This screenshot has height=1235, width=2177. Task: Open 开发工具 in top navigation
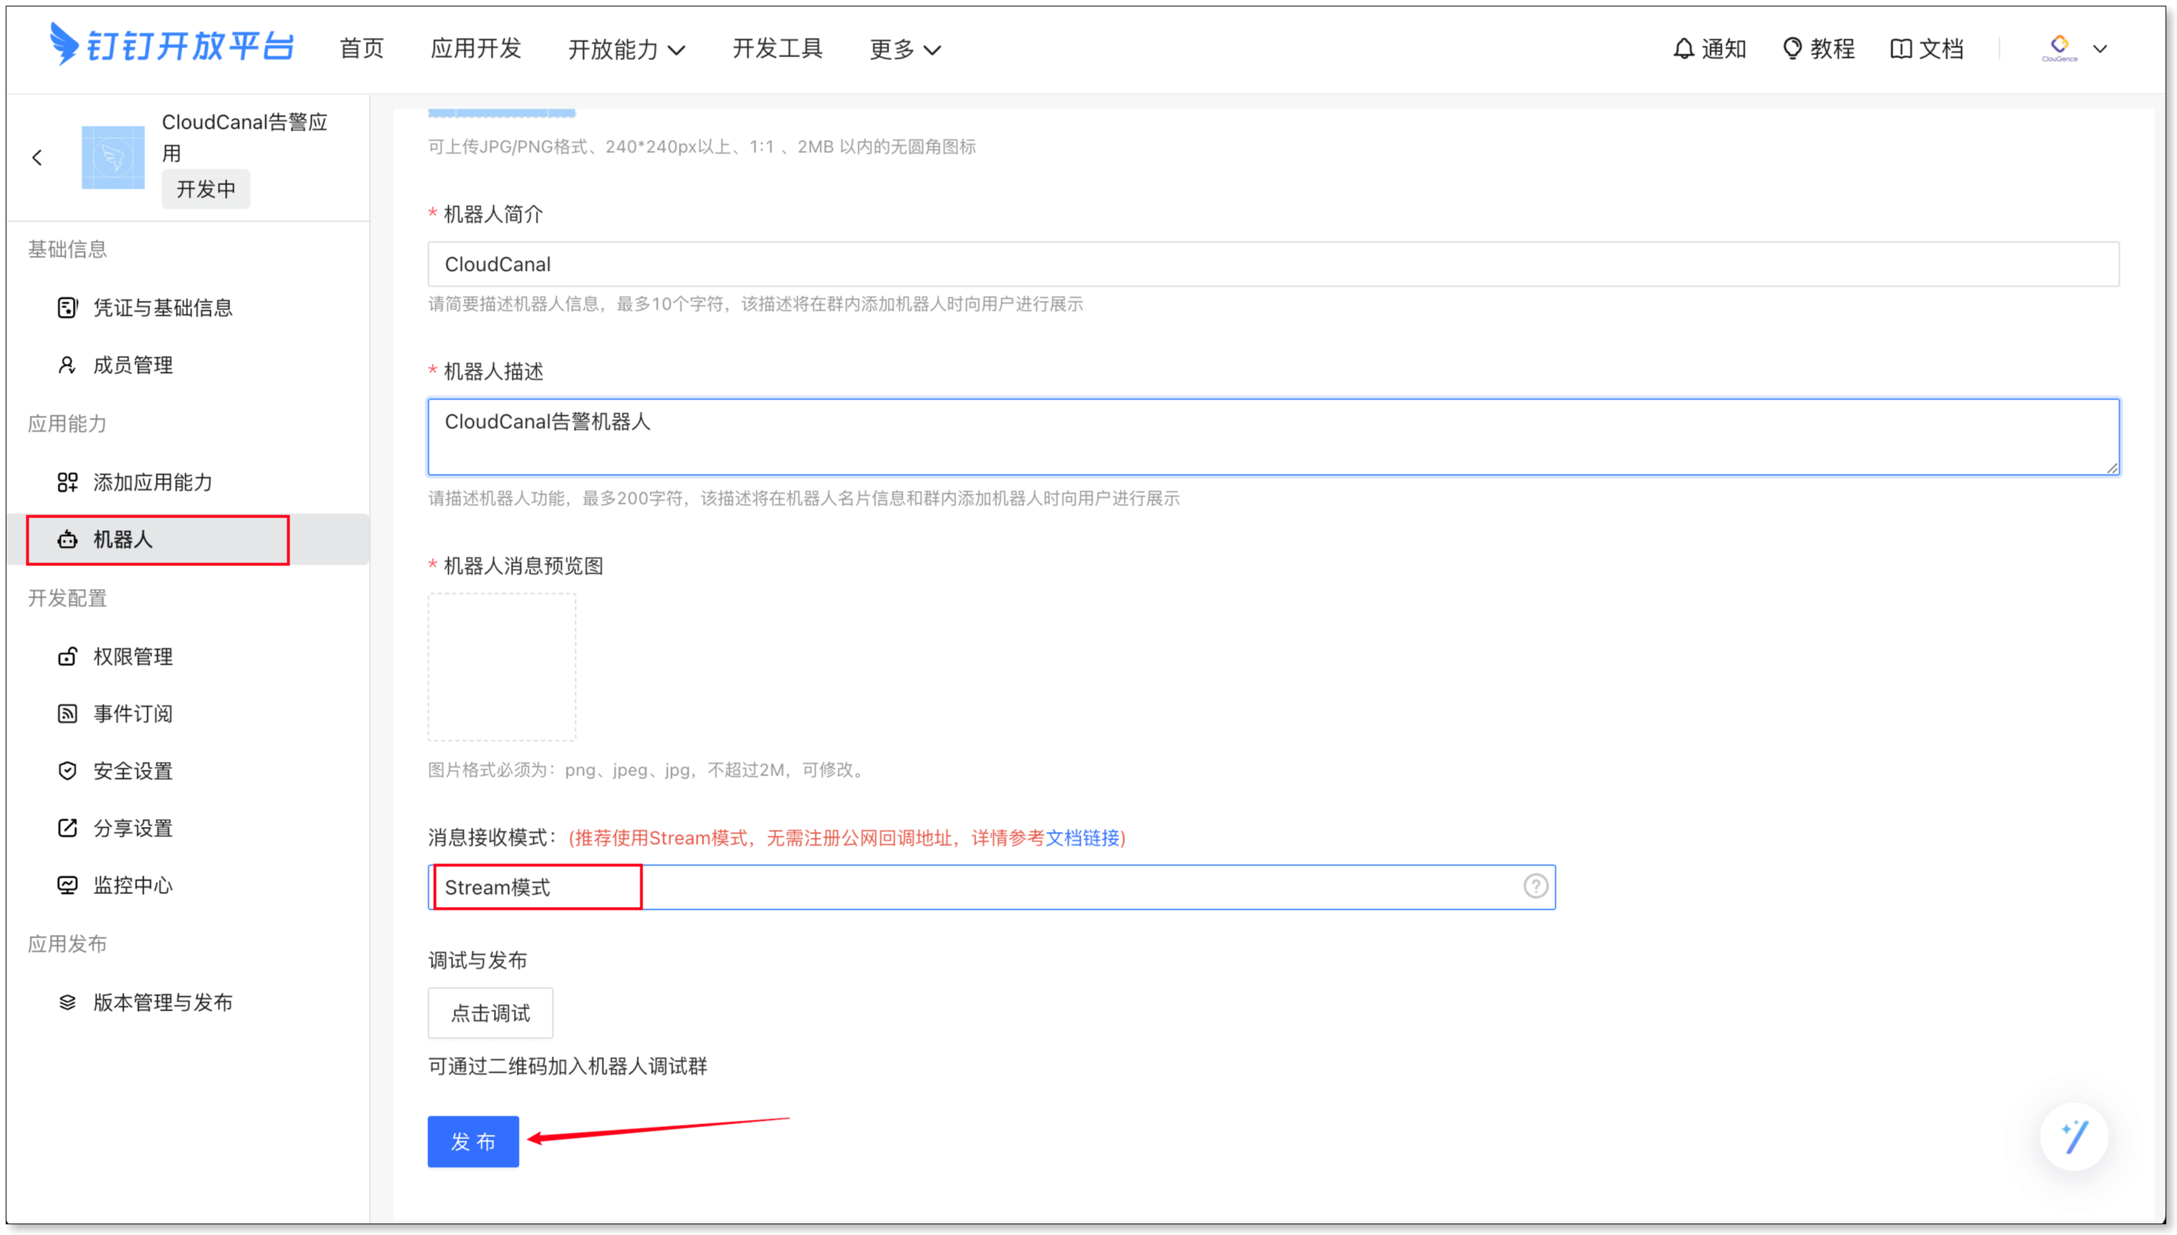pyautogui.click(x=777, y=49)
